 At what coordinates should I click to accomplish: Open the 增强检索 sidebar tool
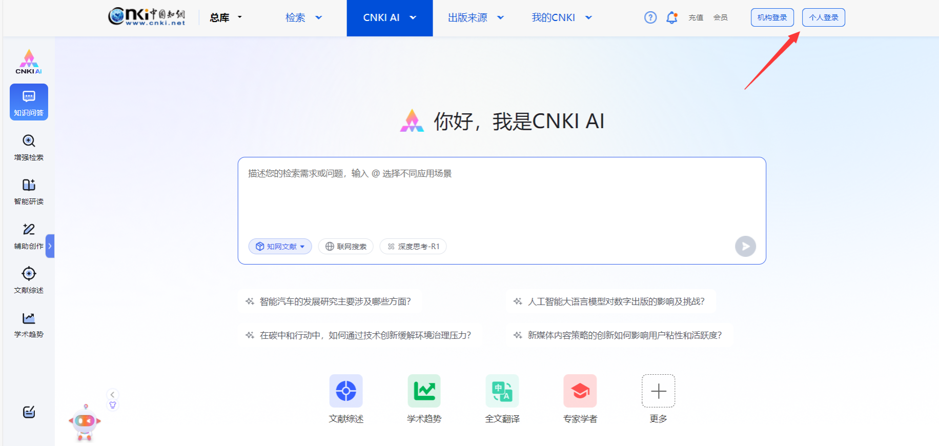tap(29, 148)
